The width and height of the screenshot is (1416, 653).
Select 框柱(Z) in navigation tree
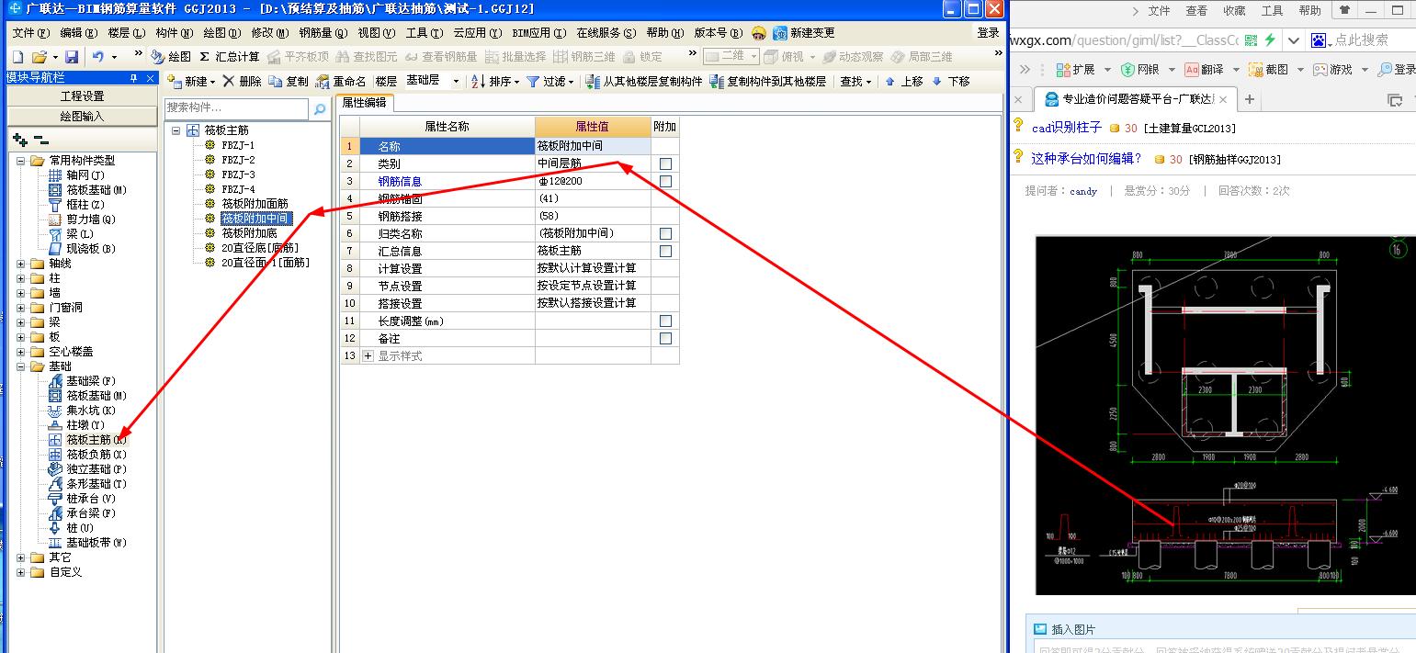coord(75,204)
